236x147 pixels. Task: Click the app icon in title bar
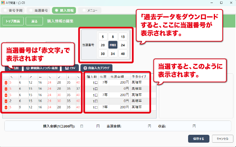[x=3, y=3]
